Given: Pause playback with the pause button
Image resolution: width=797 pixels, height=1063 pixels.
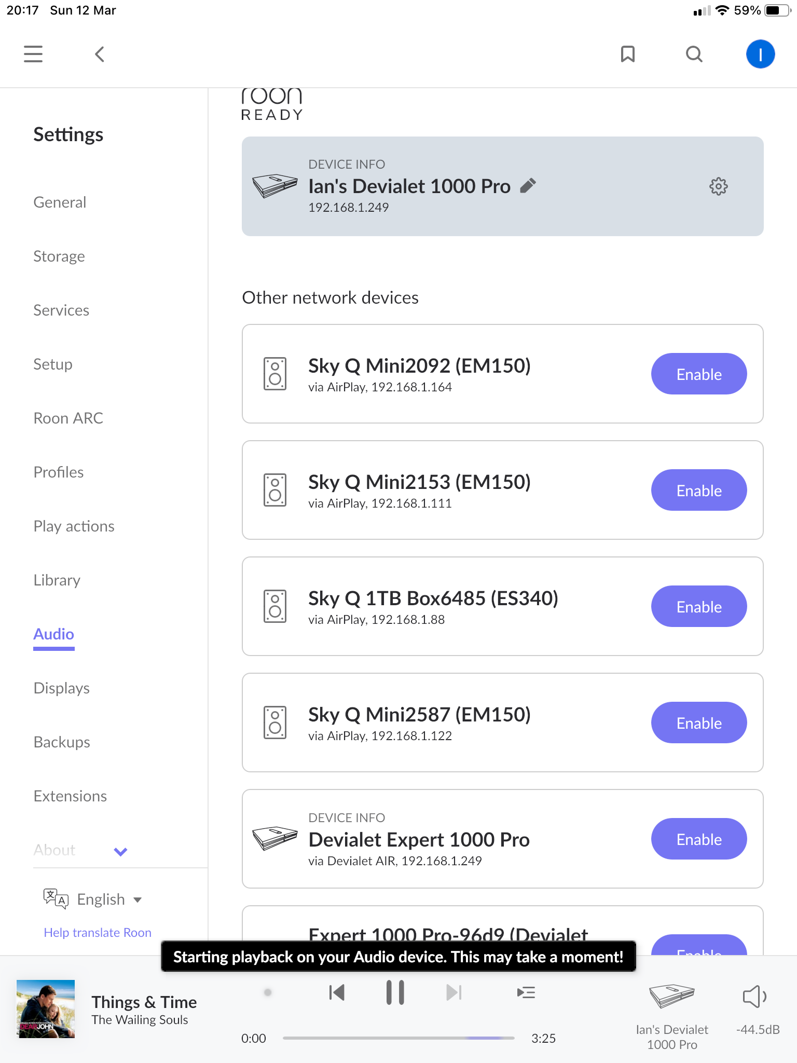Looking at the screenshot, I should coord(395,993).
